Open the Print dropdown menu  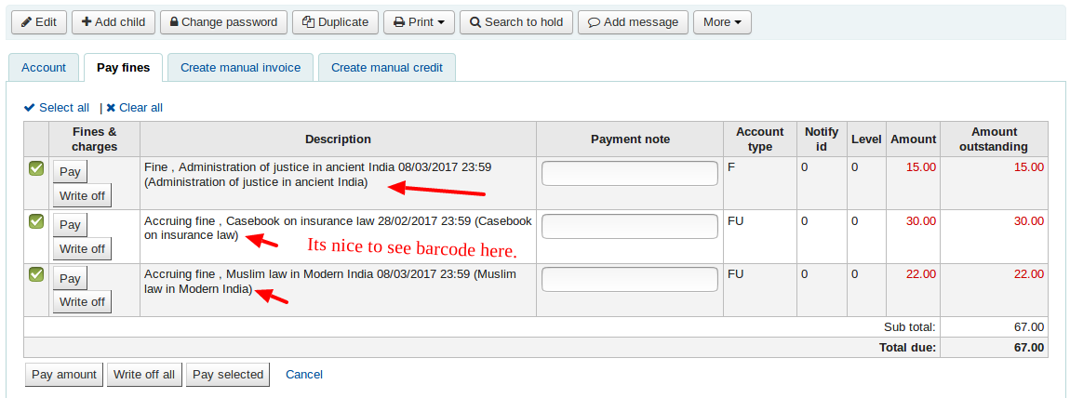[x=418, y=22]
